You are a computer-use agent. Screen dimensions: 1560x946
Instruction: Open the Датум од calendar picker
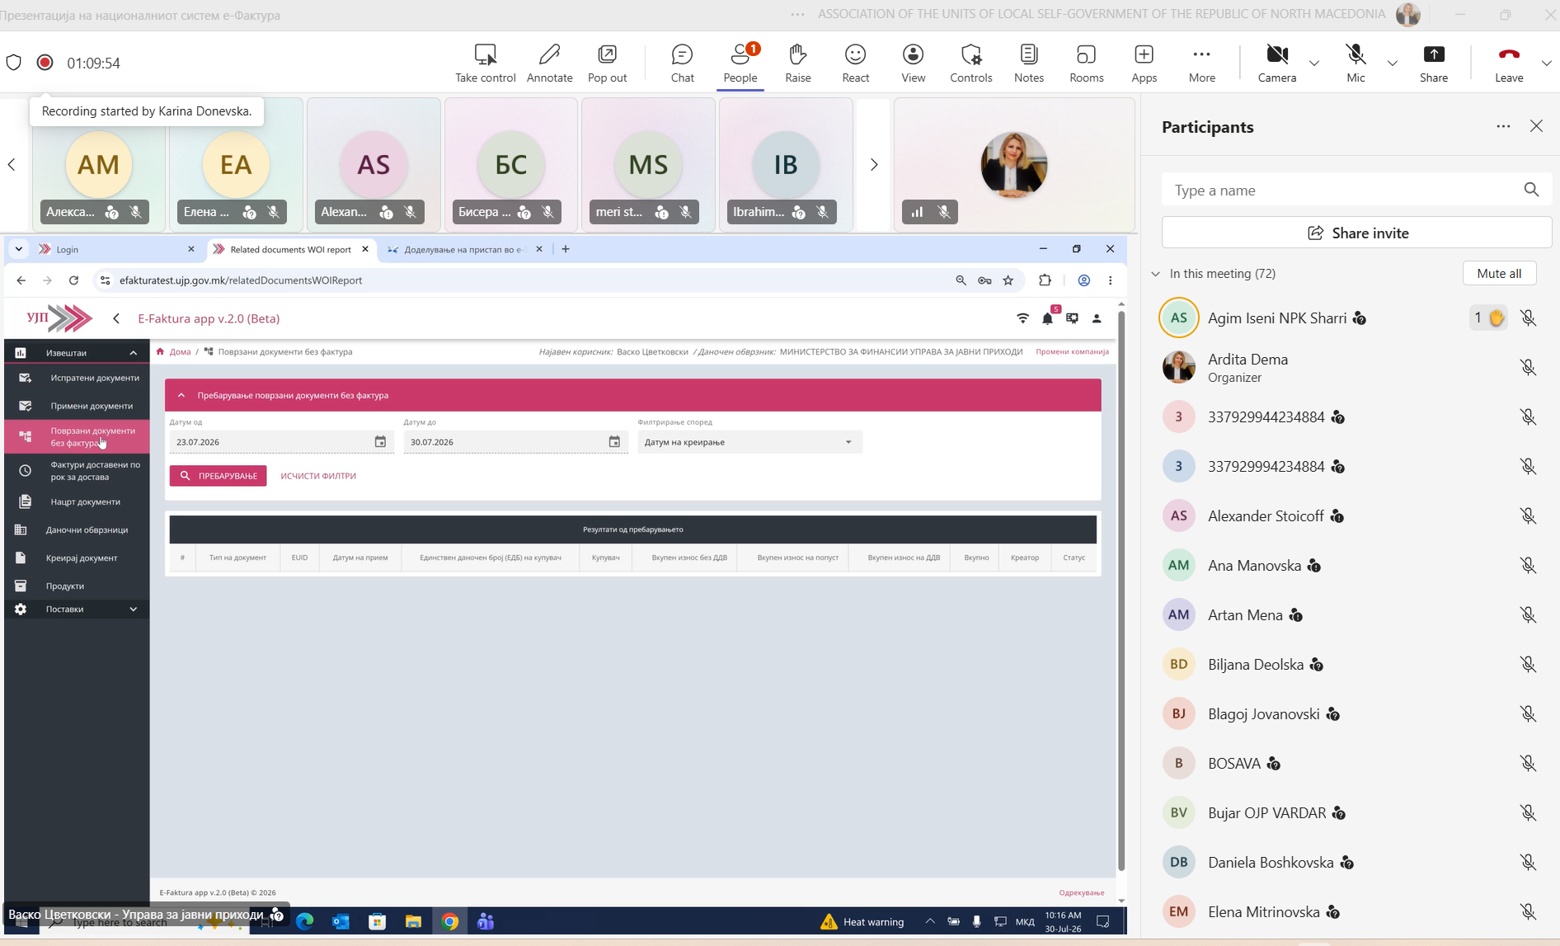coord(380,442)
